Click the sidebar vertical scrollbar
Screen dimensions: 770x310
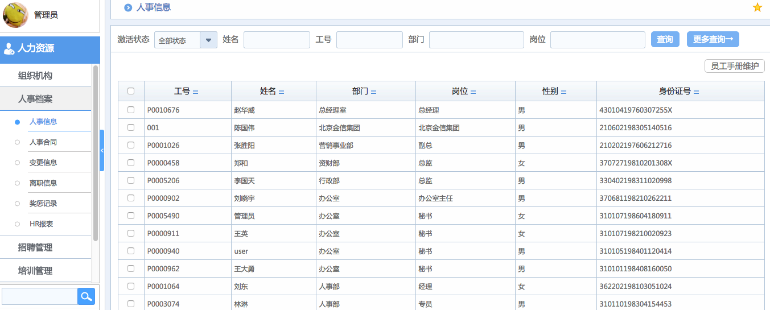(x=96, y=152)
